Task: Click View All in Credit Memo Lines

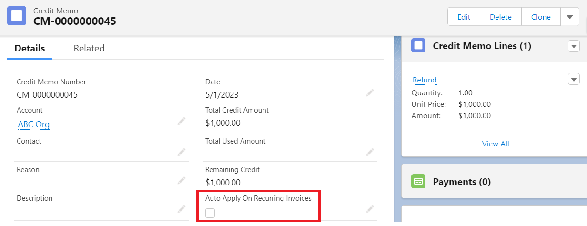Action: coord(496,144)
